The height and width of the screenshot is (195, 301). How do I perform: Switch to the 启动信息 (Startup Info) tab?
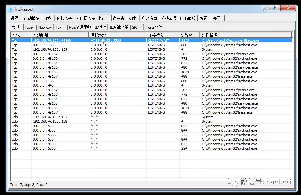coord(149,18)
